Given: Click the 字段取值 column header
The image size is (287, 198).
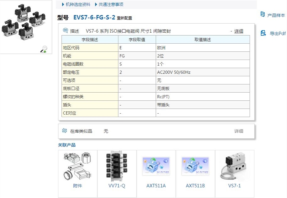Looking at the screenshot, I should [137, 39].
